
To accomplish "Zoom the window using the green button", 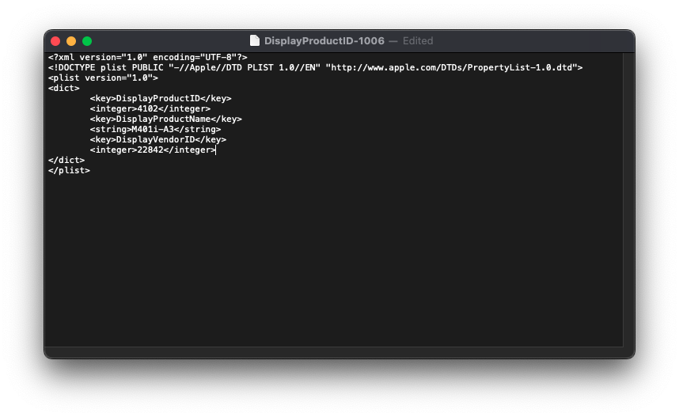I will pos(87,41).
